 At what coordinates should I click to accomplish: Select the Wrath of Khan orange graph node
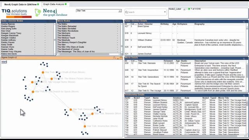[43, 72]
